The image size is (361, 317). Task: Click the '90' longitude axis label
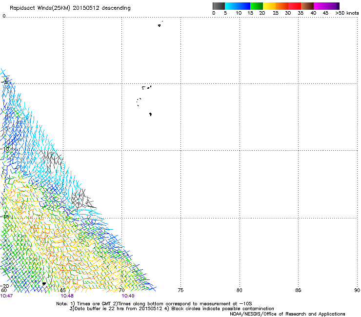coord(357,290)
